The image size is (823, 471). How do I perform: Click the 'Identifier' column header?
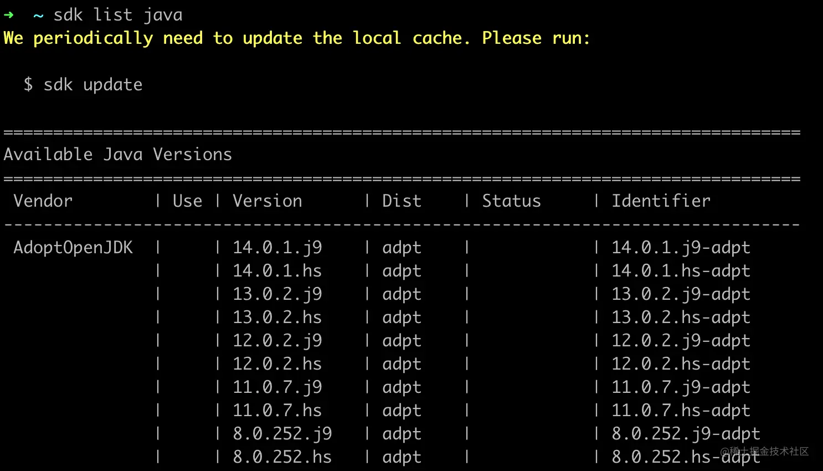(x=661, y=201)
